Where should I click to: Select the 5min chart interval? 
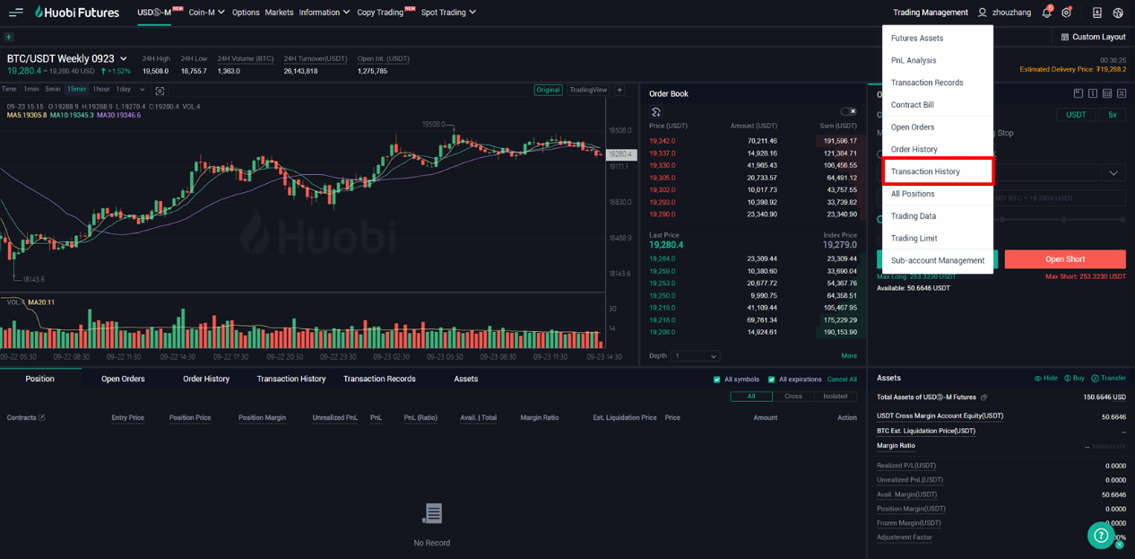tap(53, 90)
